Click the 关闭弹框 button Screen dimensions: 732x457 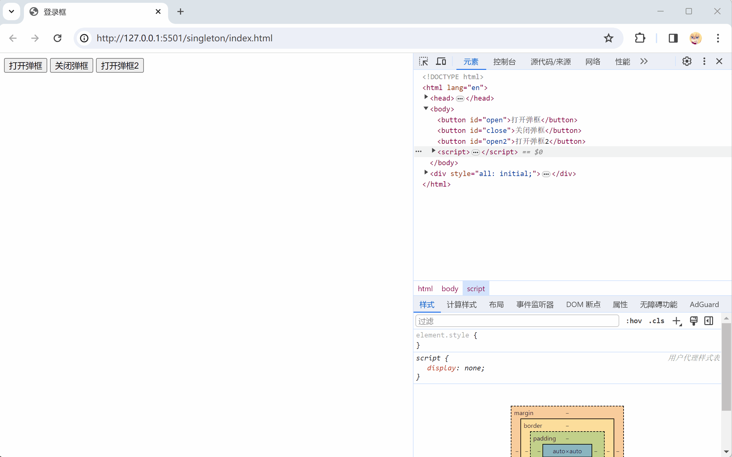[x=71, y=66]
